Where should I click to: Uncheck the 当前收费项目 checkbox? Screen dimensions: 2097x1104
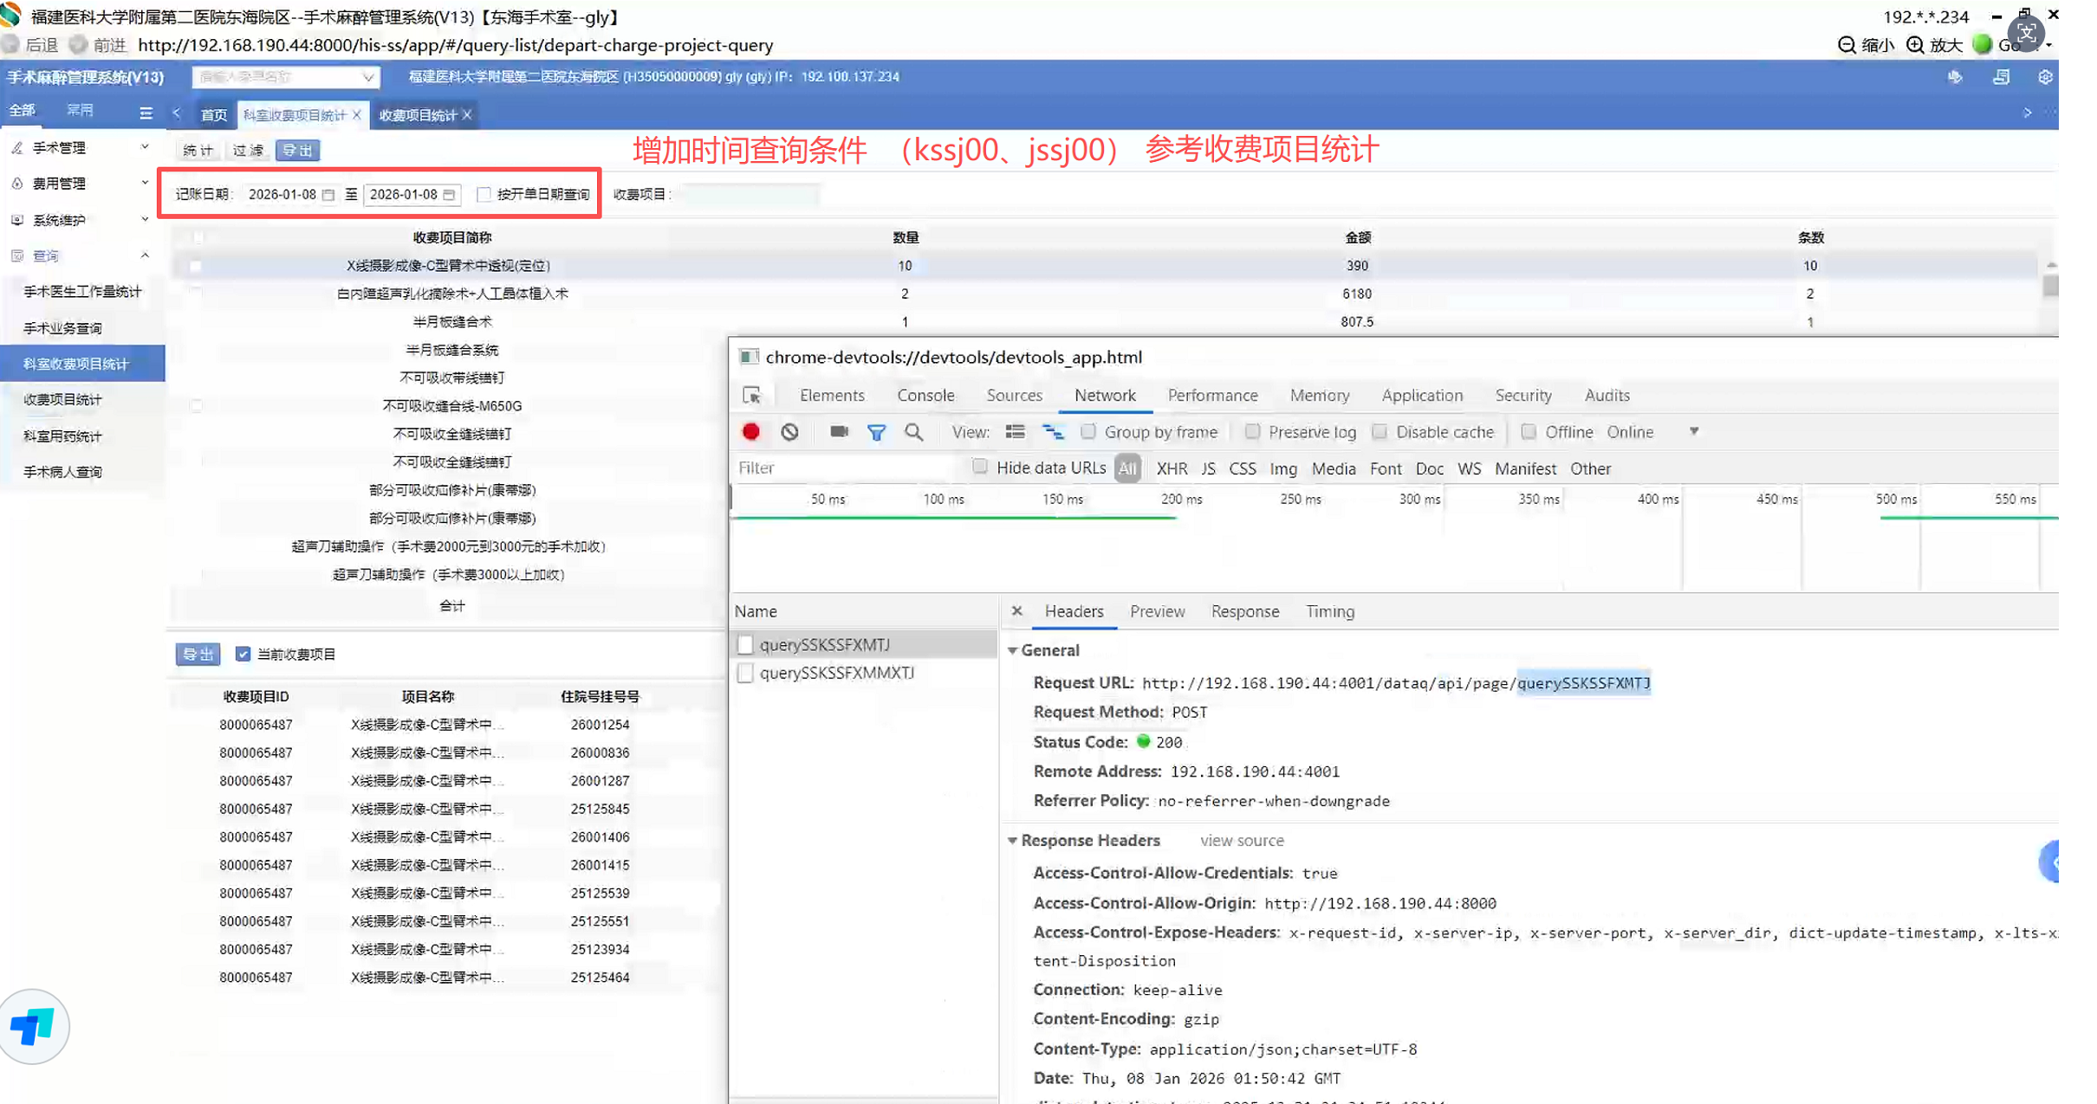(243, 654)
